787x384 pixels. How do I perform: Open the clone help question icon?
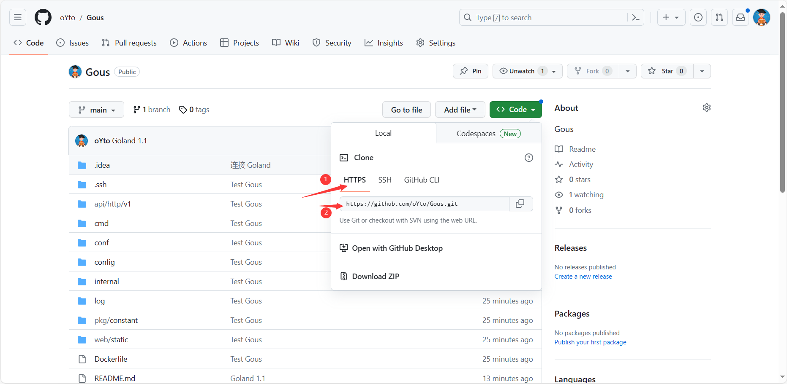528,158
